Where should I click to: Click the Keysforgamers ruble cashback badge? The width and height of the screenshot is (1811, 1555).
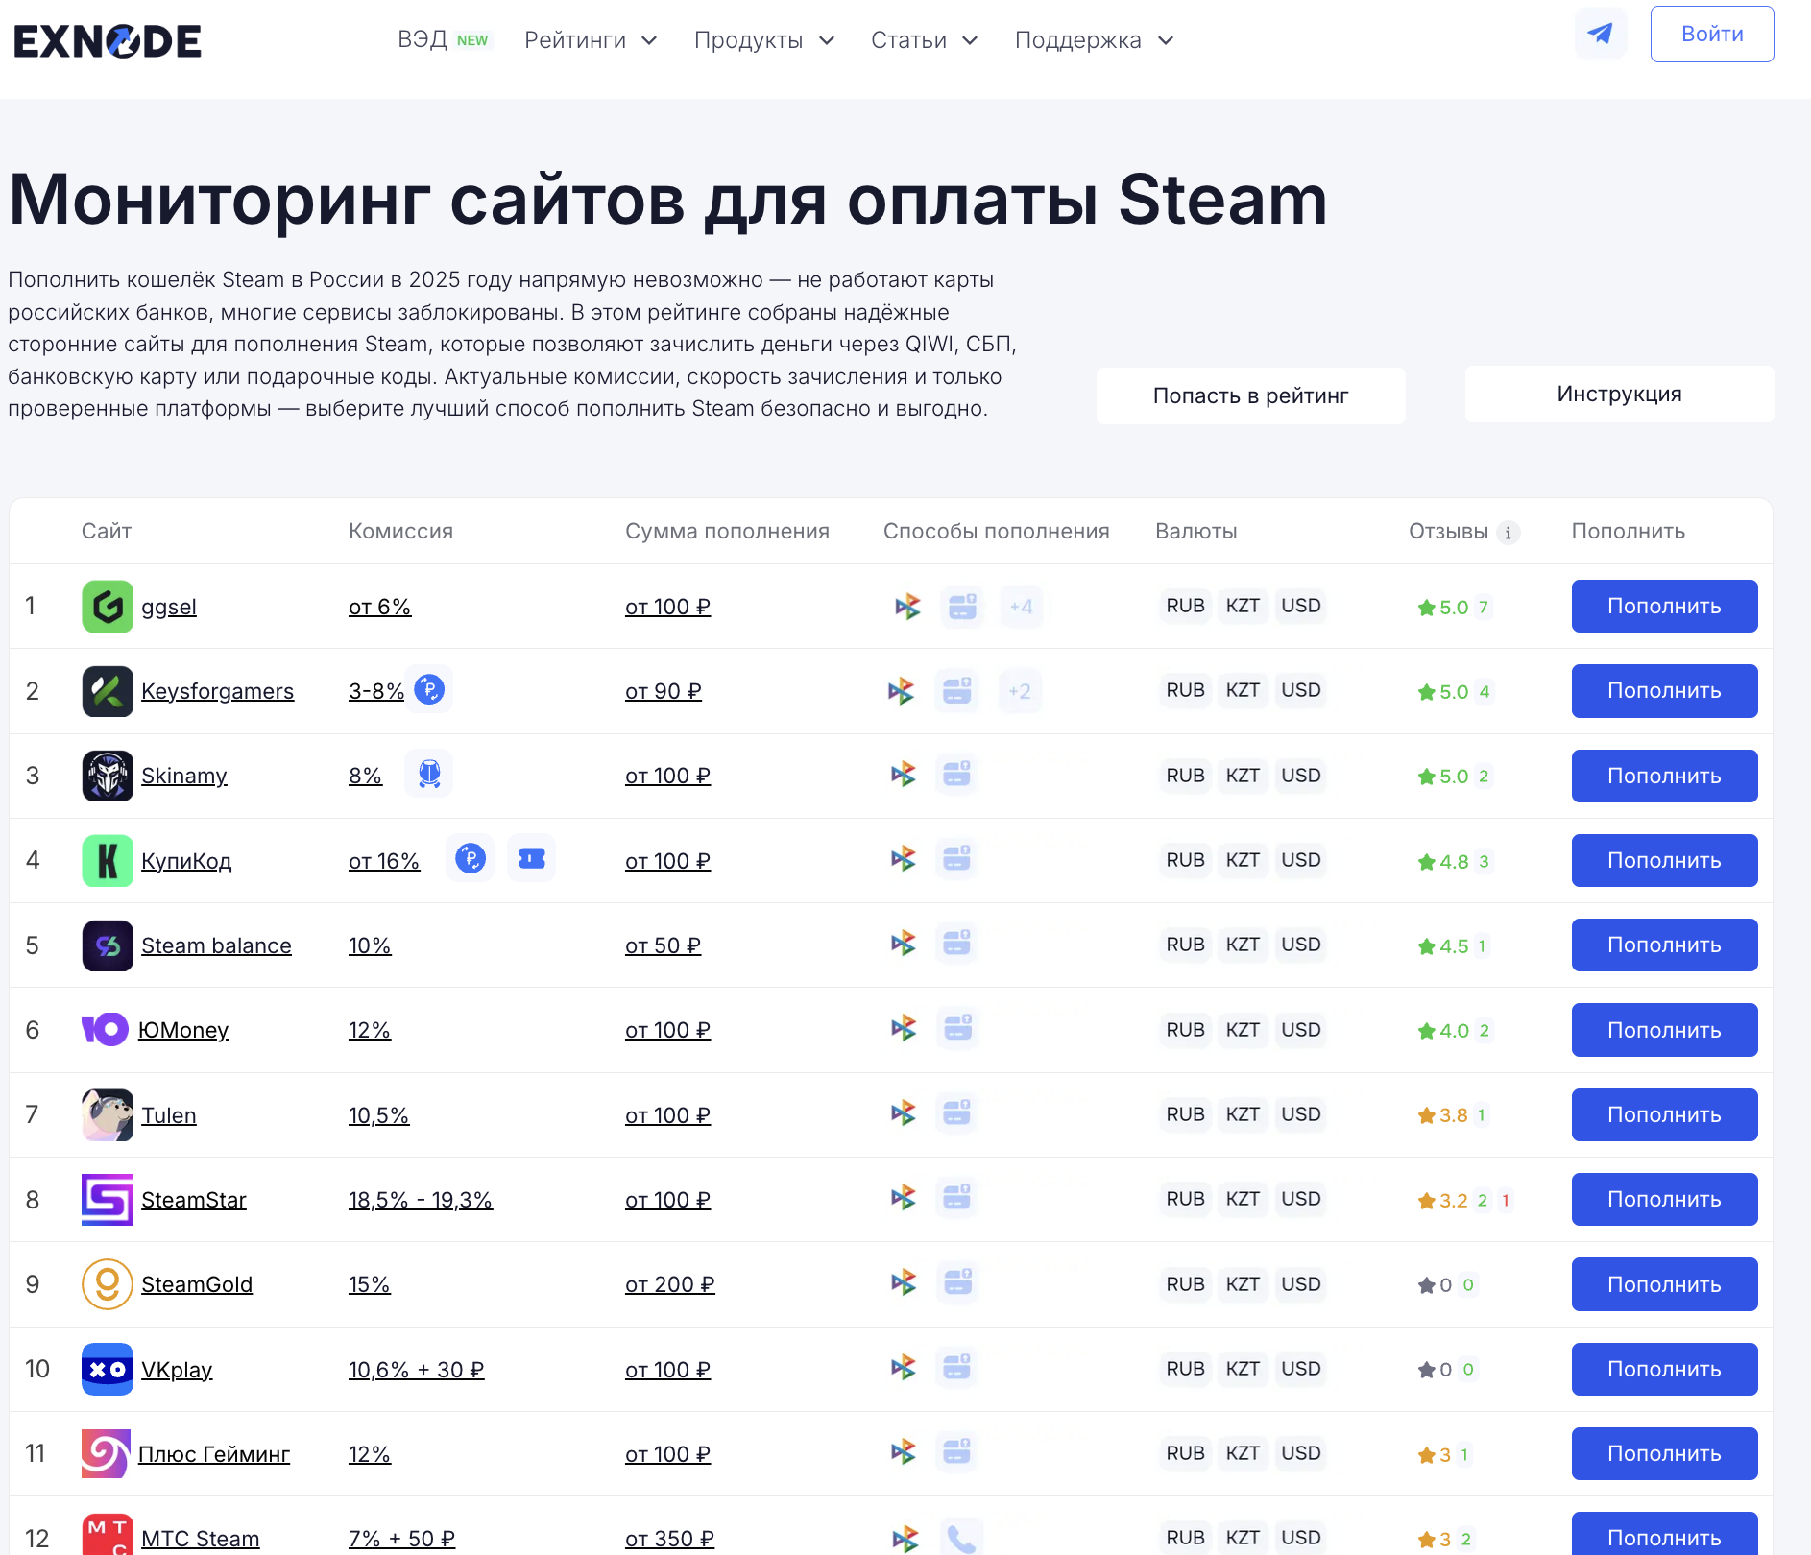pyautogui.click(x=429, y=689)
